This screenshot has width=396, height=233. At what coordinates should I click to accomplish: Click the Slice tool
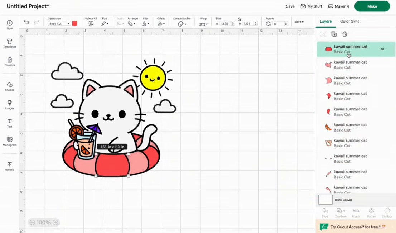[325, 213]
